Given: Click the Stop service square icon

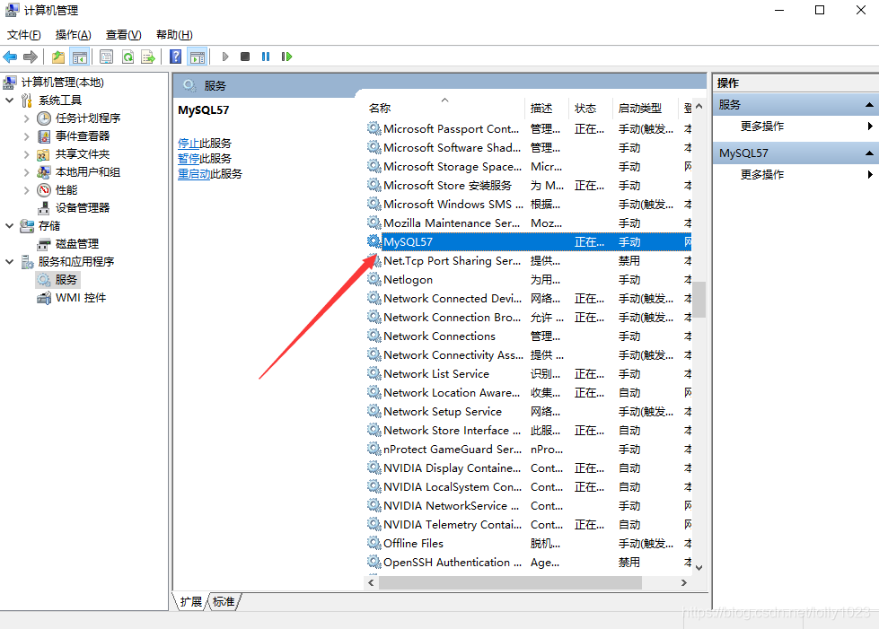Looking at the screenshot, I should 245,57.
